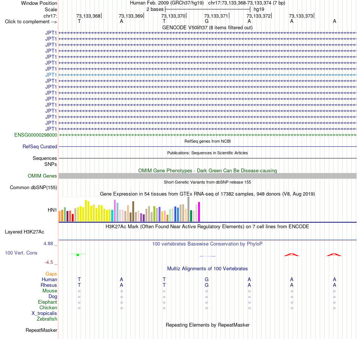Click the -4.5 lower axis value

49,262
